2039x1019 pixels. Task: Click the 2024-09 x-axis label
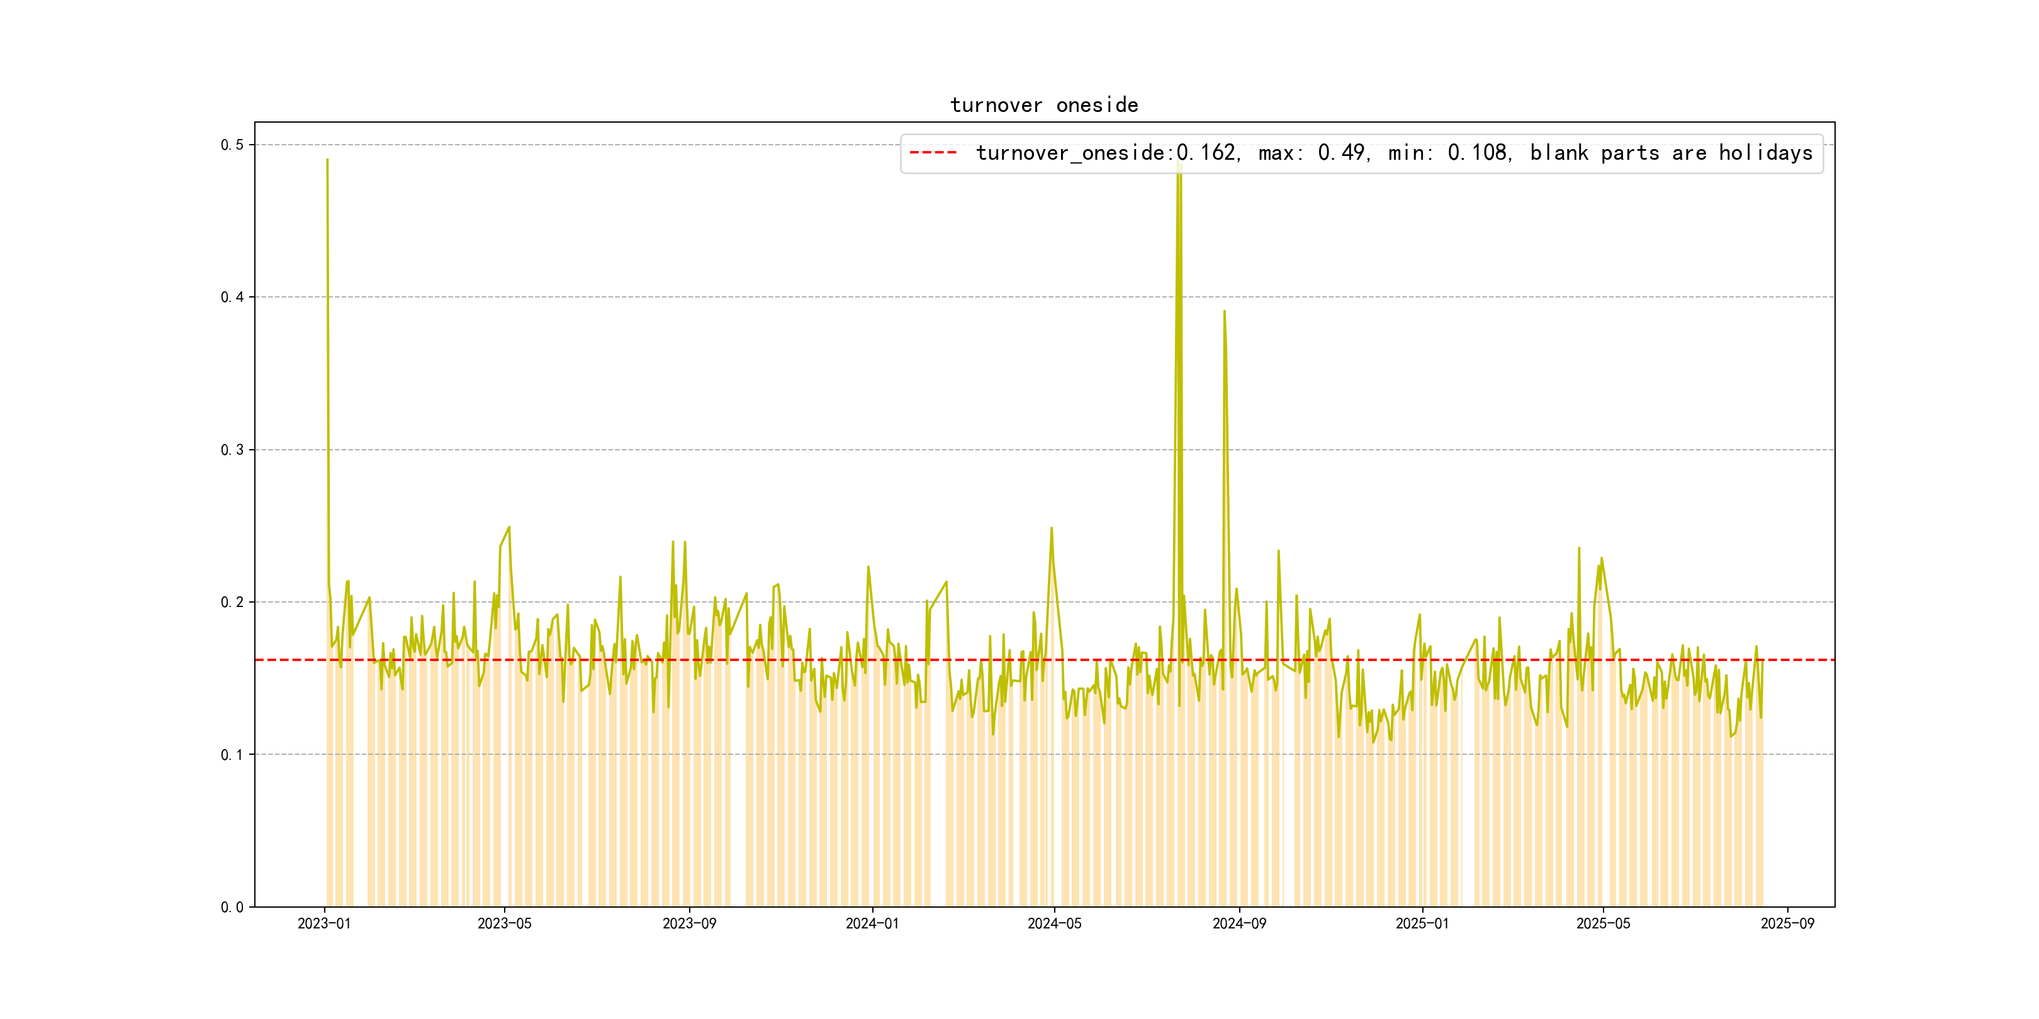pyautogui.click(x=1239, y=923)
